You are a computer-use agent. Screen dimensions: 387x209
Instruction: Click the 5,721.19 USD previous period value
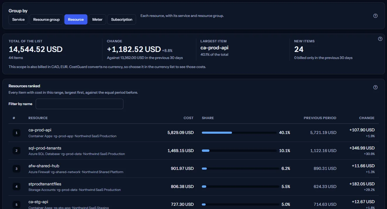323,133
